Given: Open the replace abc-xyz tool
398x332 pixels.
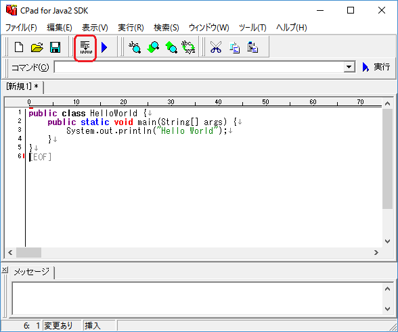Looking at the screenshot, I should pos(188,47).
